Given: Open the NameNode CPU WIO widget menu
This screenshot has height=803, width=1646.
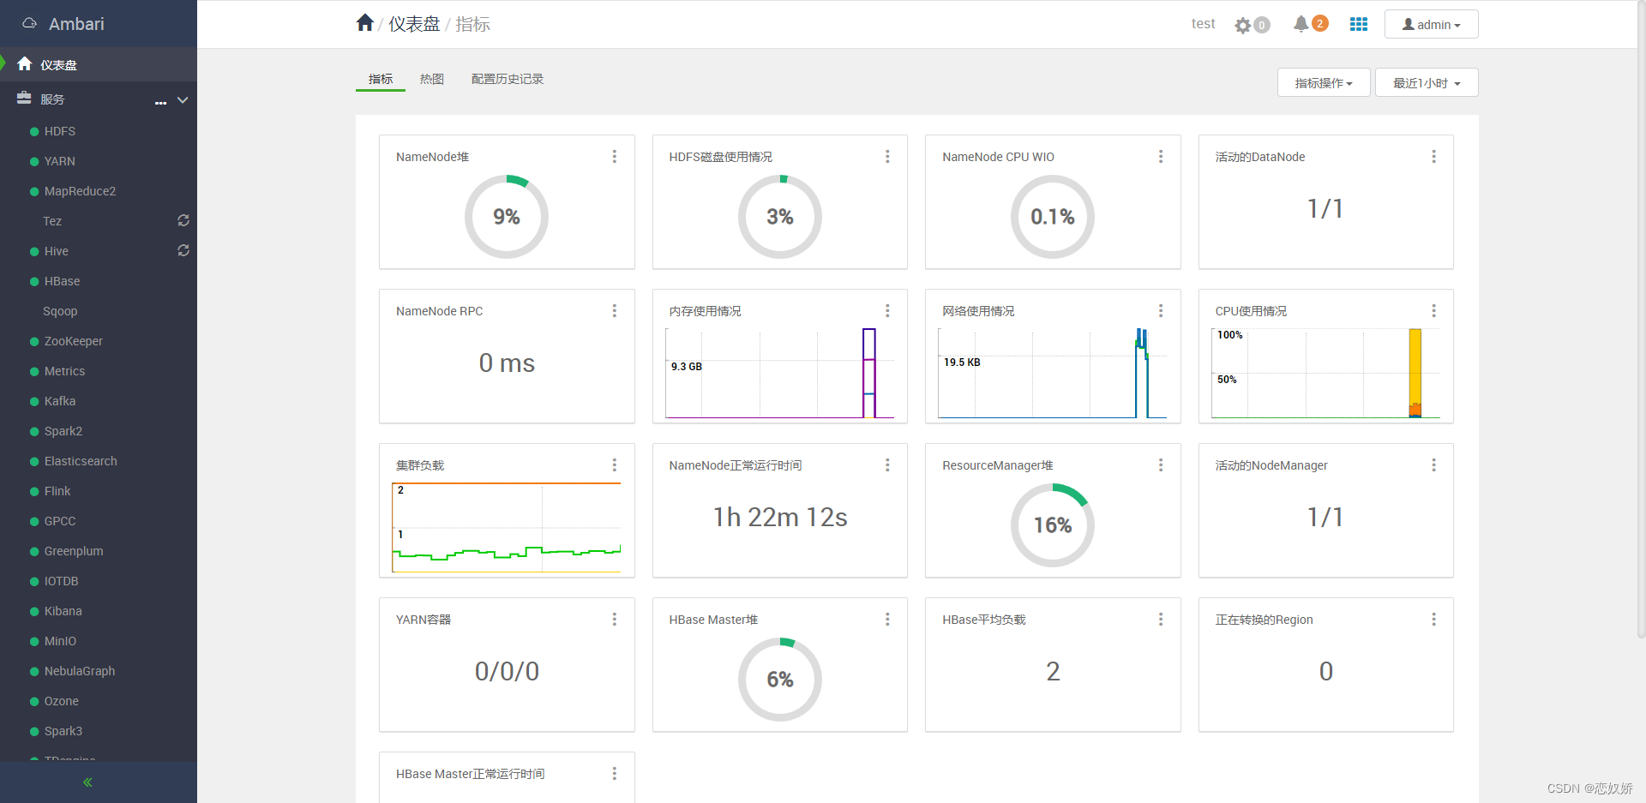Looking at the screenshot, I should pos(1161,157).
